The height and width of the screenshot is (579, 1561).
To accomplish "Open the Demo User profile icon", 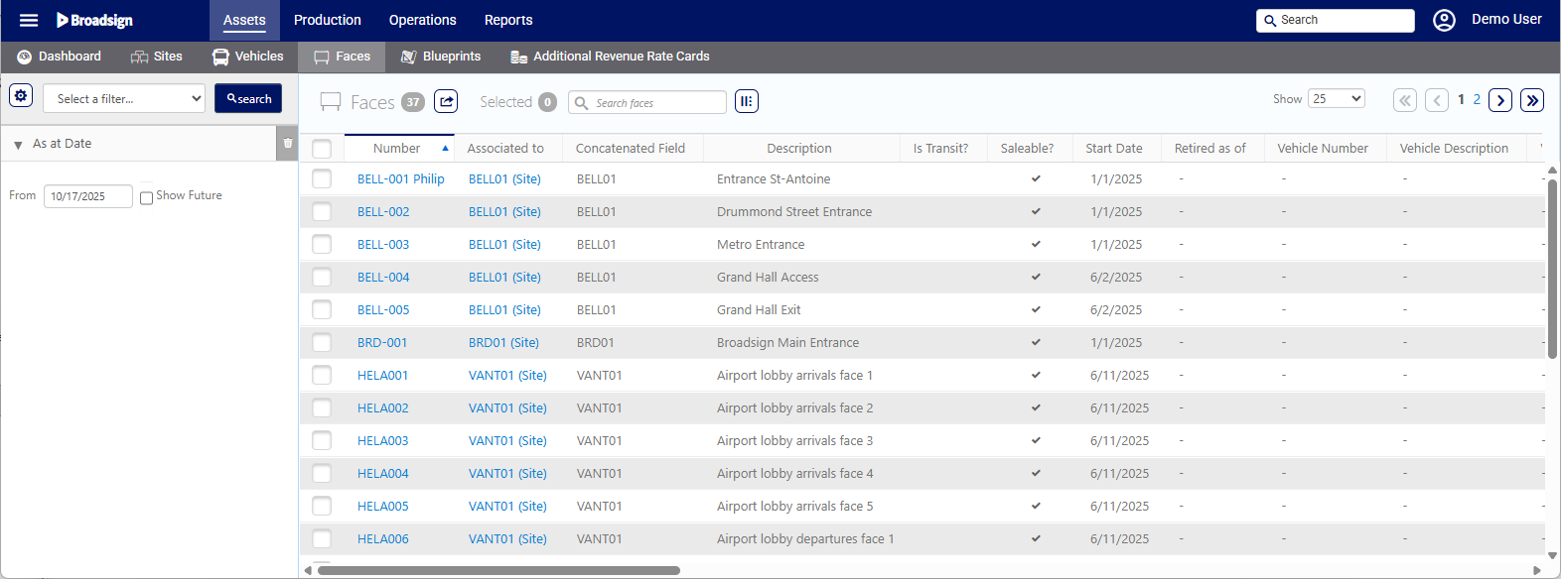I will point(1444,20).
